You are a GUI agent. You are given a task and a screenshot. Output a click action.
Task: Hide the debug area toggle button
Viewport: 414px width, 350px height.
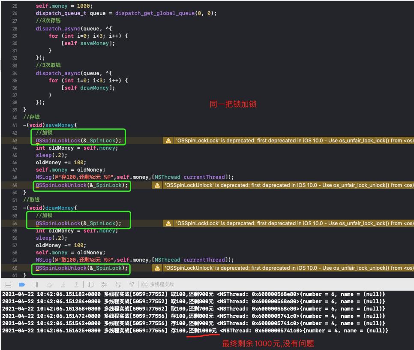click(x=8, y=284)
